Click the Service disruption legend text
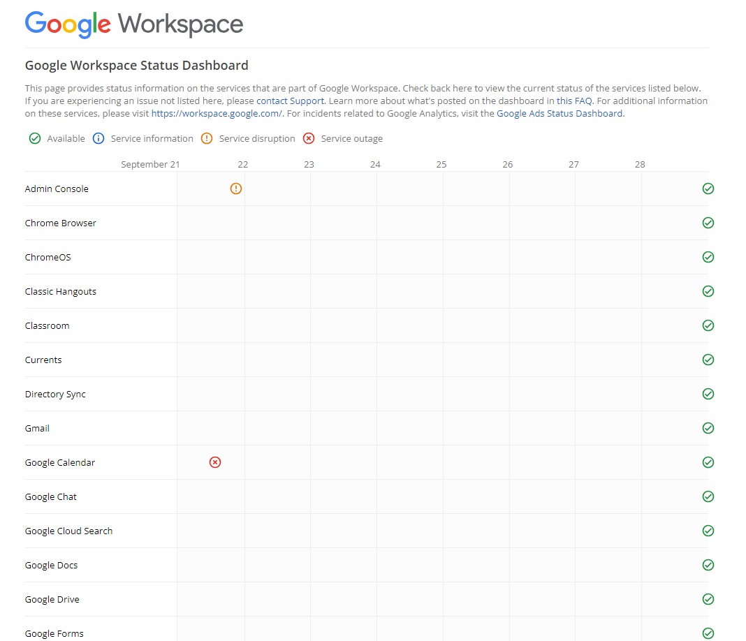Viewport: 746px width, 641px height. click(x=257, y=138)
